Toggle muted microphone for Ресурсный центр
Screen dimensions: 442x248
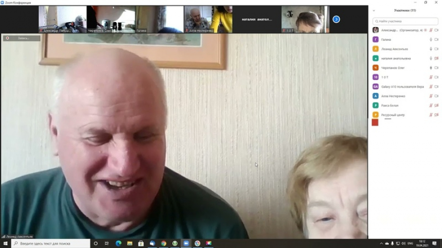pos(431,115)
